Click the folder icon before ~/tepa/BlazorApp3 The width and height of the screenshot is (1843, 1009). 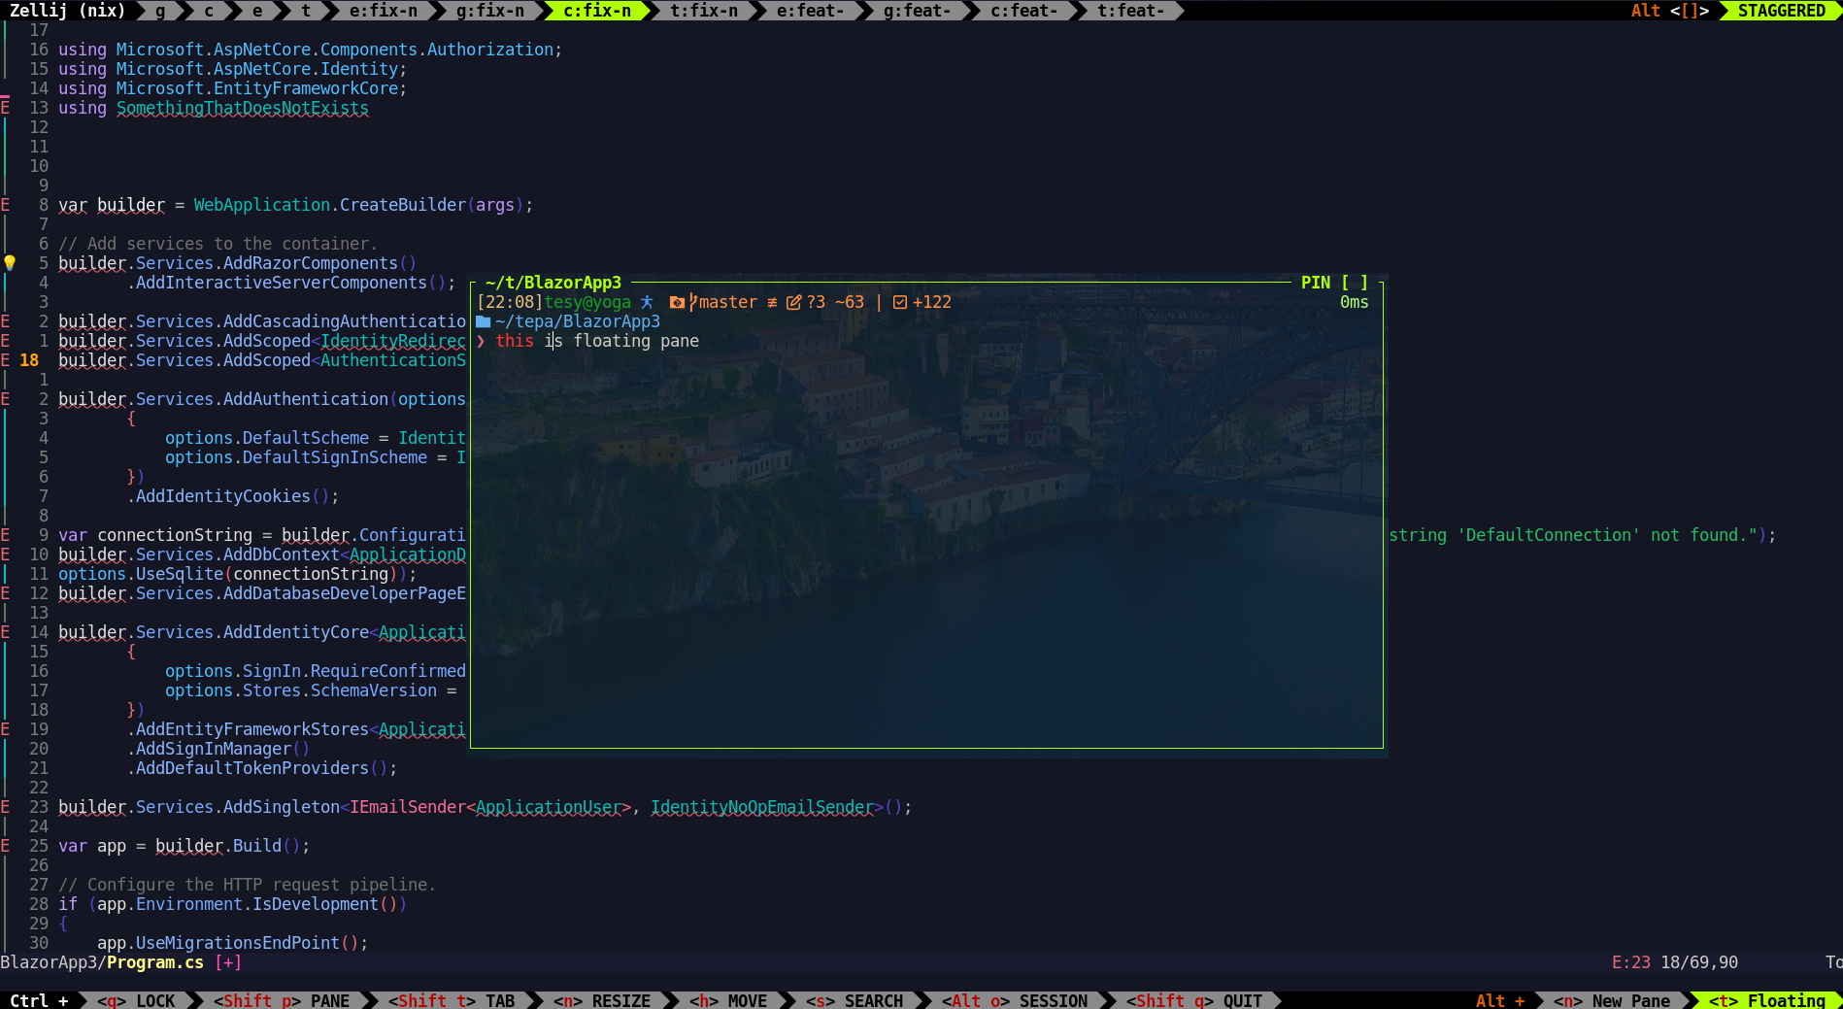pyautogui.click(x=483, y=321)
